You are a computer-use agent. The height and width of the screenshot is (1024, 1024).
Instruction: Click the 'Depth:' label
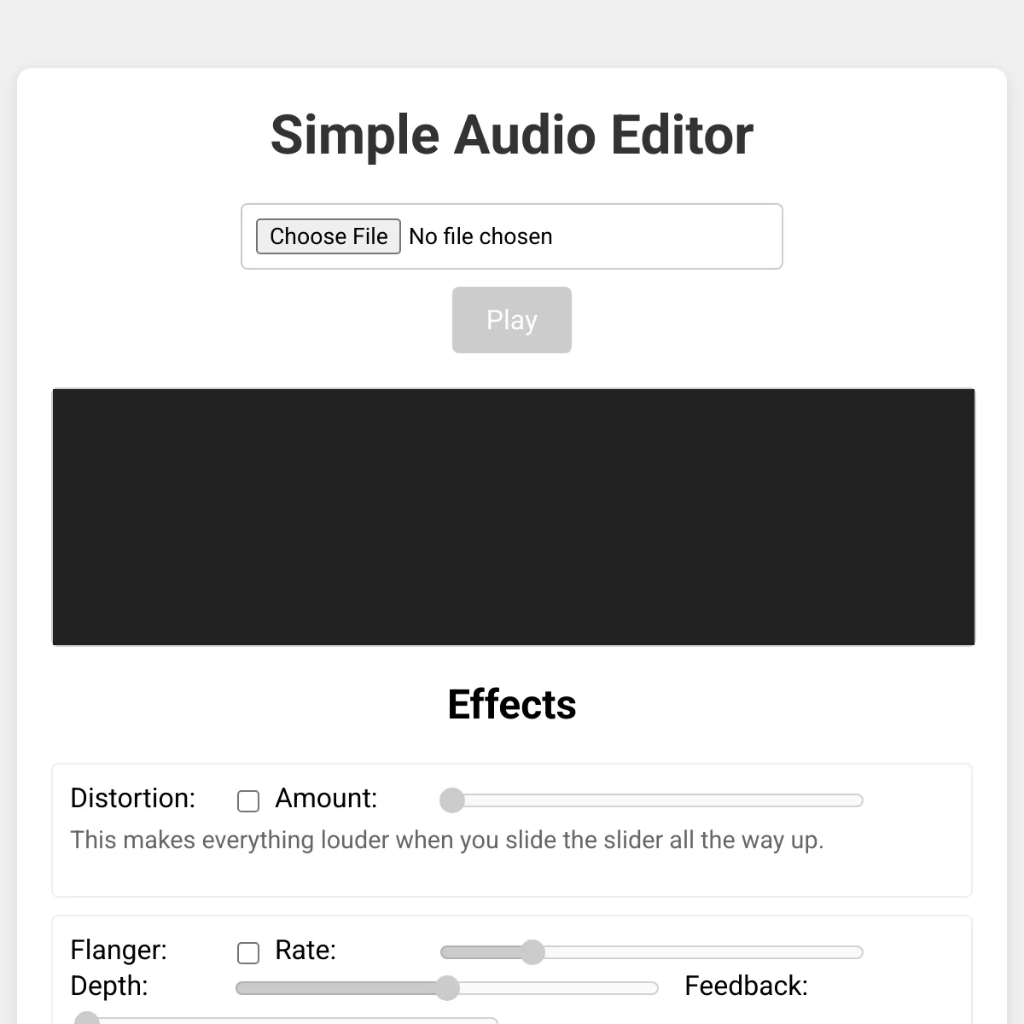[109, 986]
